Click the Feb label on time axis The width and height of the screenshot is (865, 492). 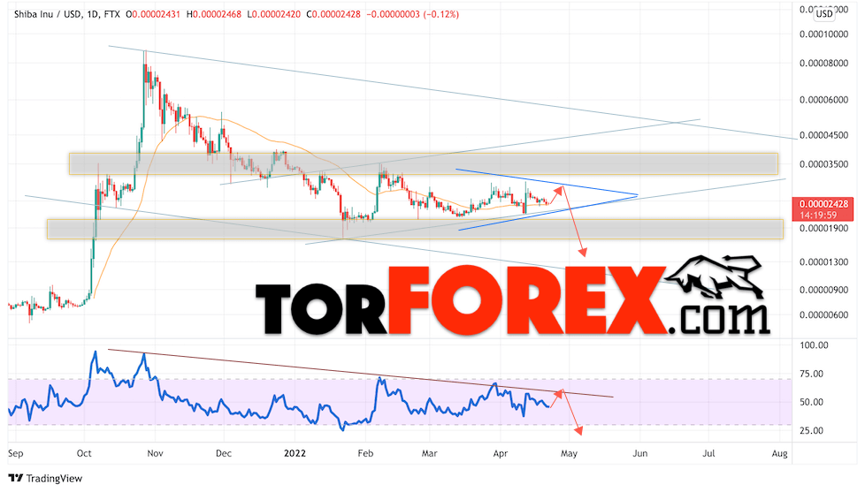(x=365, y=453)
